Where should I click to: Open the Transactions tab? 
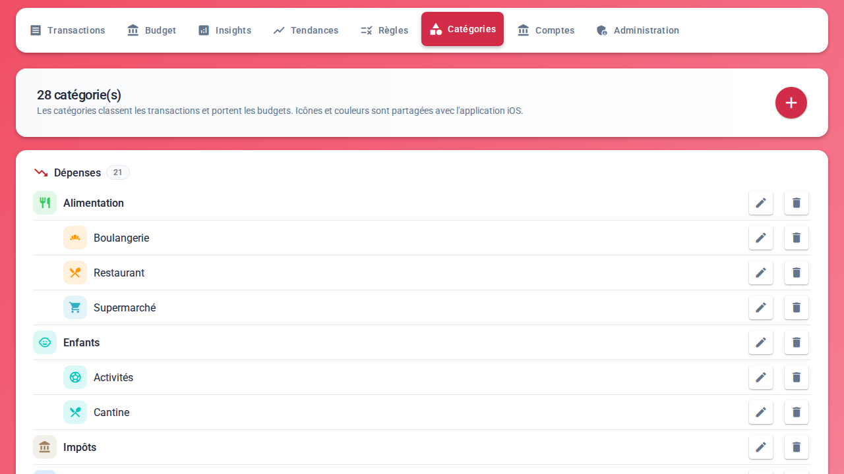67,30
